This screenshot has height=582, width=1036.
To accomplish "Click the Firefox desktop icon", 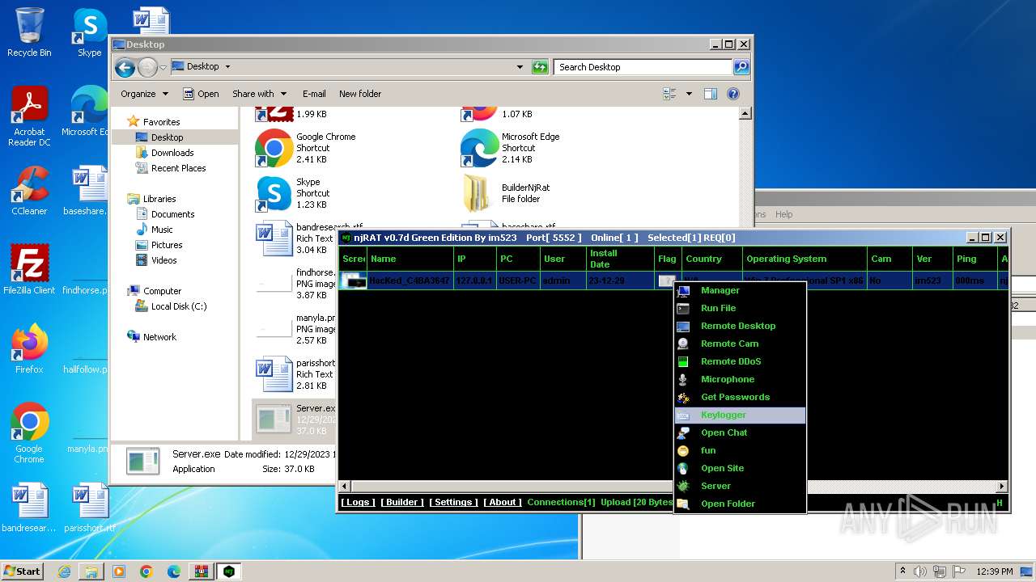I will click(x=29, y=343).
